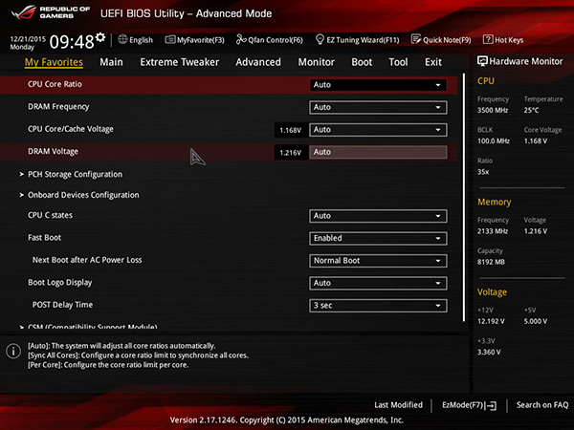
Task: Click the 5.000 V reading
Action: pyautogui.click(x=535, y=321)
